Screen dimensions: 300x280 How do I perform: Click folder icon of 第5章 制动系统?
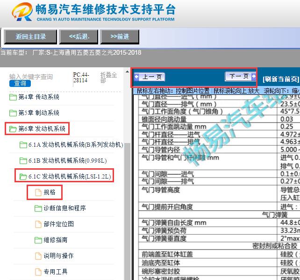point(13,113)
